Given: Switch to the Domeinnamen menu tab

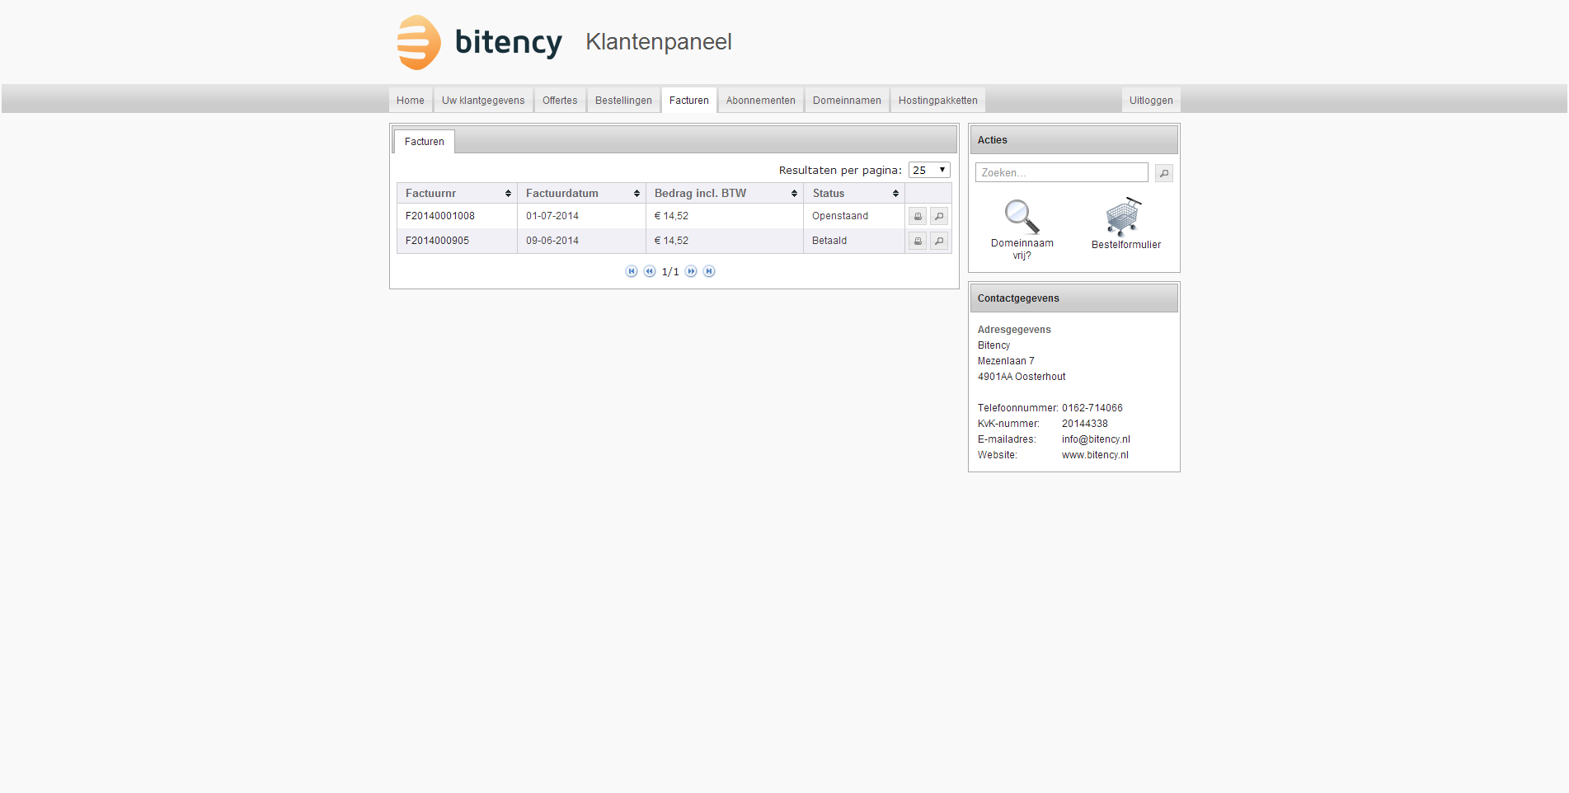Looking at the screenshot, I should tap(847, 101).
